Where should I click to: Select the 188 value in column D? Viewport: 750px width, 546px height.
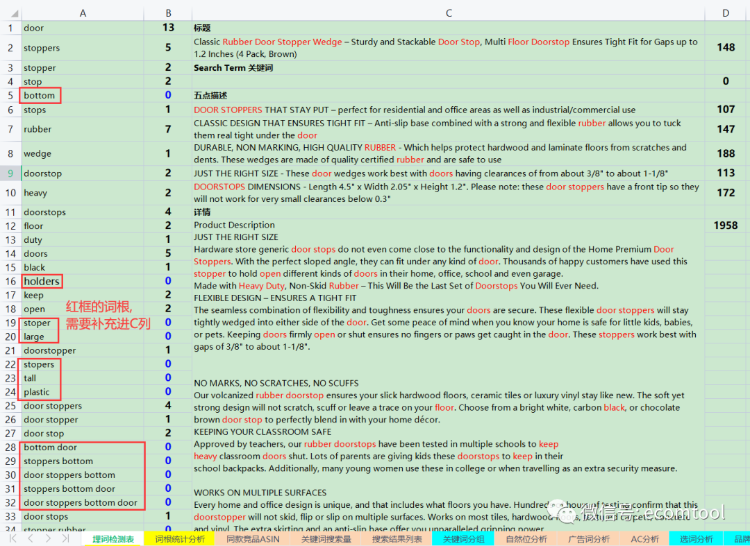pos(726,154)
